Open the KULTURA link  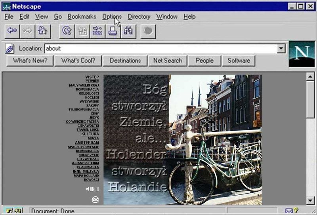90,134
